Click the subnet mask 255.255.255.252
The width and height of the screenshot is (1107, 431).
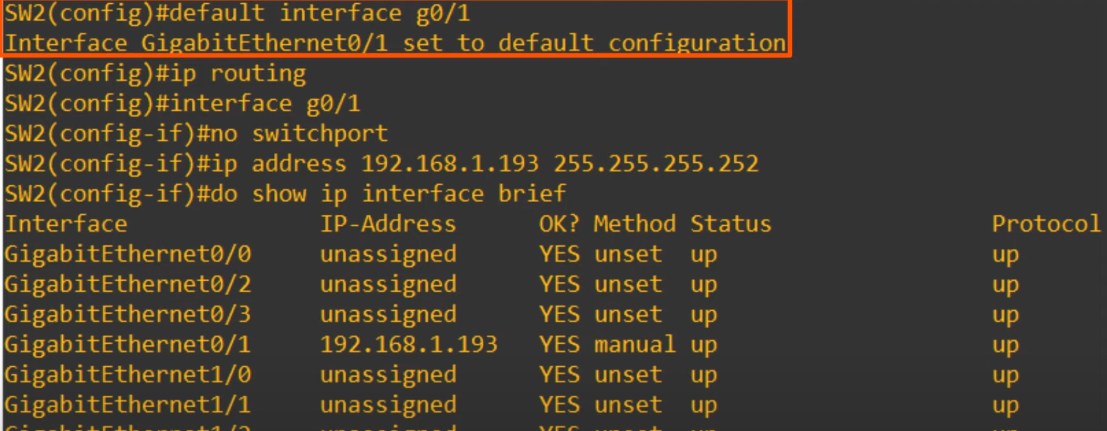656,164
